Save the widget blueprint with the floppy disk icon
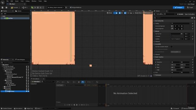The height and width of the screenshot is (110, 196). [x=2, y=7]
